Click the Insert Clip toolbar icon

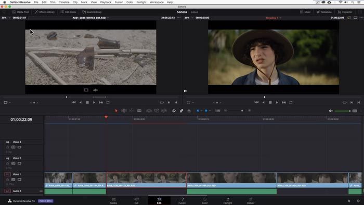tap(149, 111)
